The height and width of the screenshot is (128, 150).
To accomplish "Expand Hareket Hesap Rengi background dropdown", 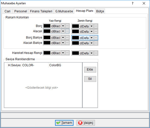I will pyautogui.click(x=92, y=53).
